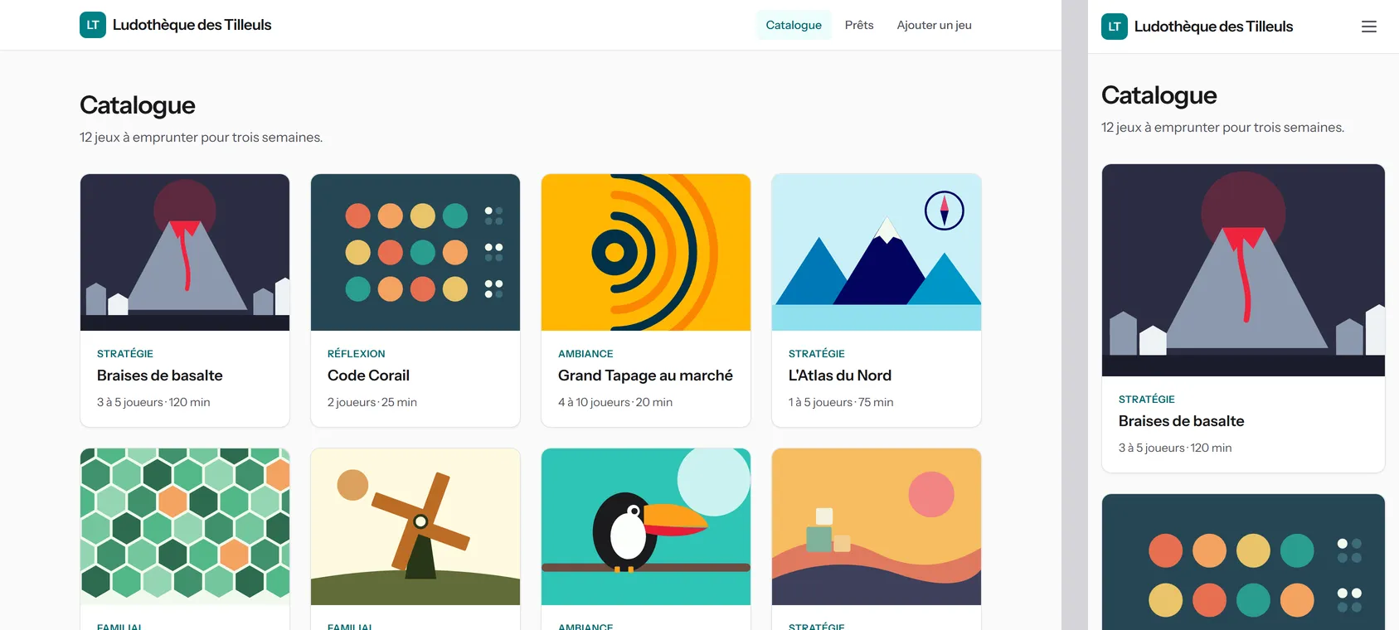Screen dimensions: 1399x630
Task: Open the Grand Tapage au marché cover image
Action: pos(646,252)
